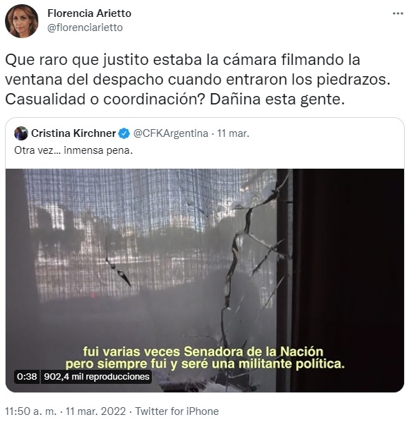Screen dimensions: 409x422
Task: Play the embedded broken window video
Action: [x=205, y=280]
